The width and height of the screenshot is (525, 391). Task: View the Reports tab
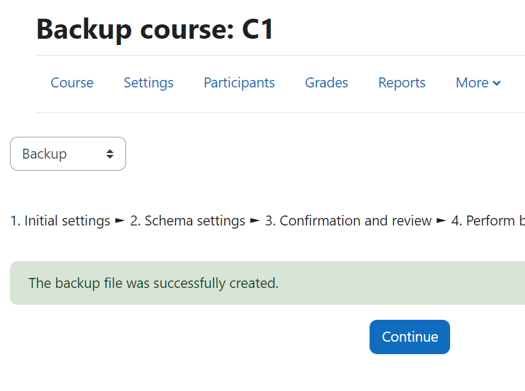402,82
